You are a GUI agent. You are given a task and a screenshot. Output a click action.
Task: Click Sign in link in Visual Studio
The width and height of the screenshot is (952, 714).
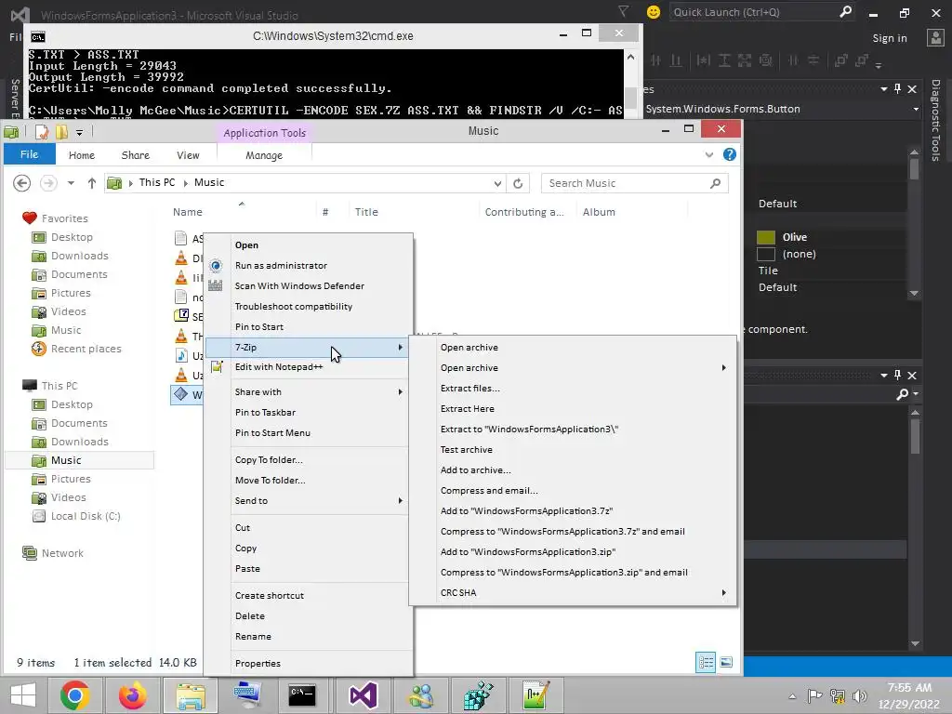click(x=890, y=38)
